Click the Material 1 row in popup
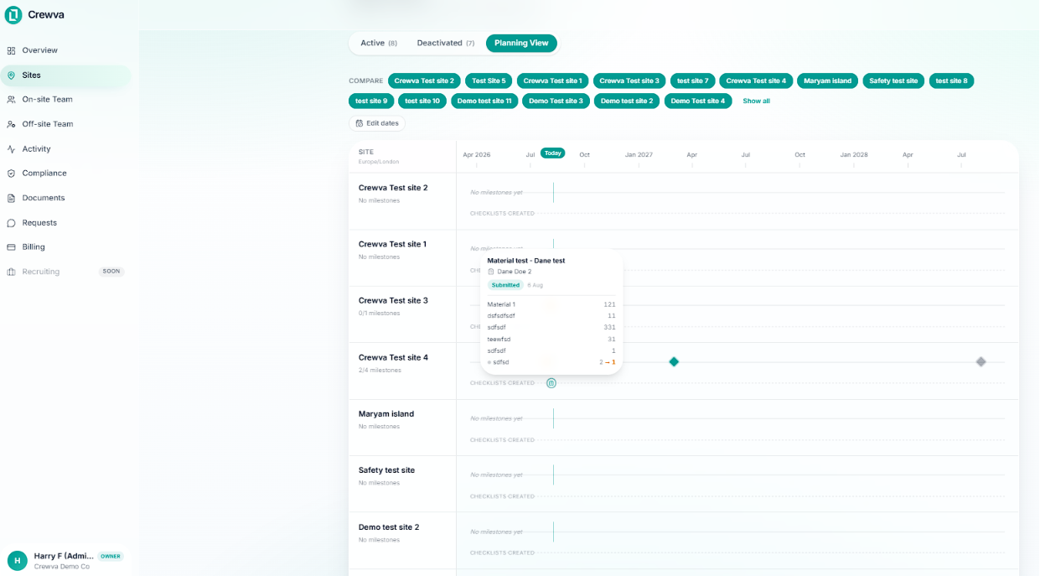This screenshot has width=1040, height=576. pos(551,304)
